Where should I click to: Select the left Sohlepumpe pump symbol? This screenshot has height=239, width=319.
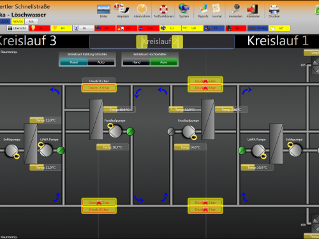[11, 150]
